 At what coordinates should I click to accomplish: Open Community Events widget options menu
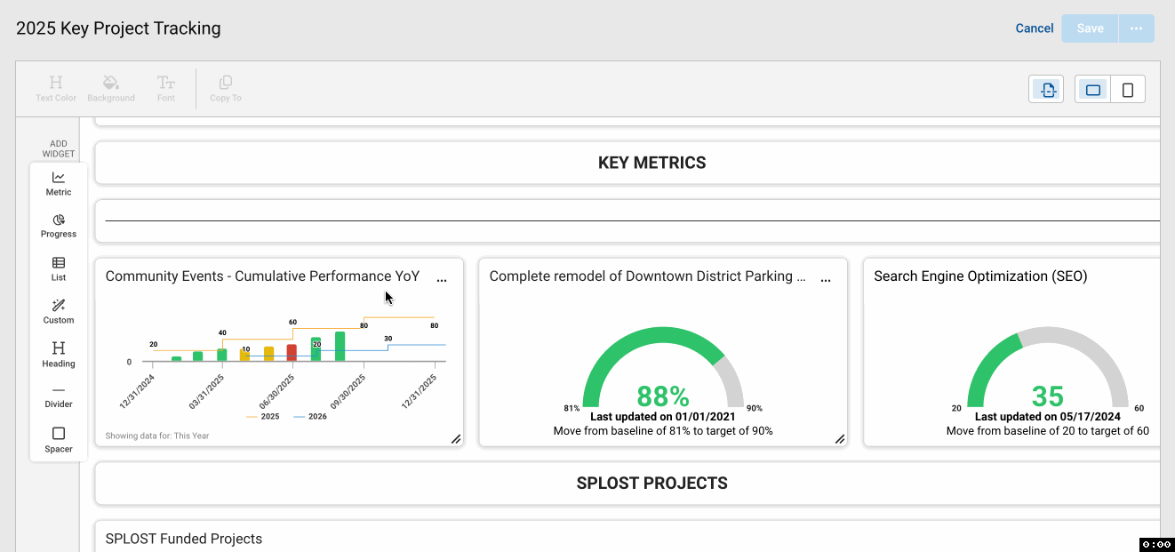click(x=442, y=280)
